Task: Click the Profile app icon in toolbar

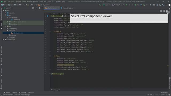Action: pyautogui.click(x=141, y=5)
